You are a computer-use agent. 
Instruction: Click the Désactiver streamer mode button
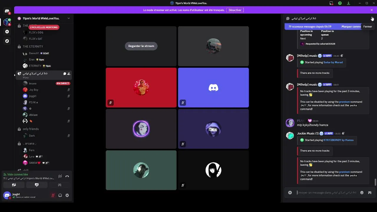pos(235,10)
